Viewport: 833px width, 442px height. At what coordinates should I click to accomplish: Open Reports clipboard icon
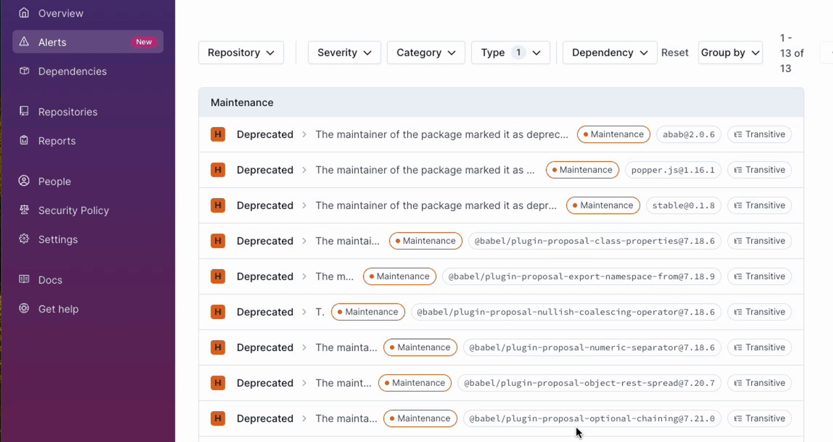coord(24,140)
